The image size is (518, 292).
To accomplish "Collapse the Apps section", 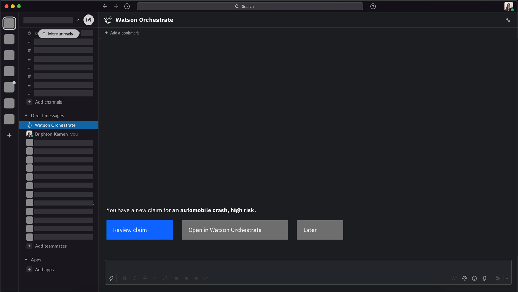I will point(26,260).
